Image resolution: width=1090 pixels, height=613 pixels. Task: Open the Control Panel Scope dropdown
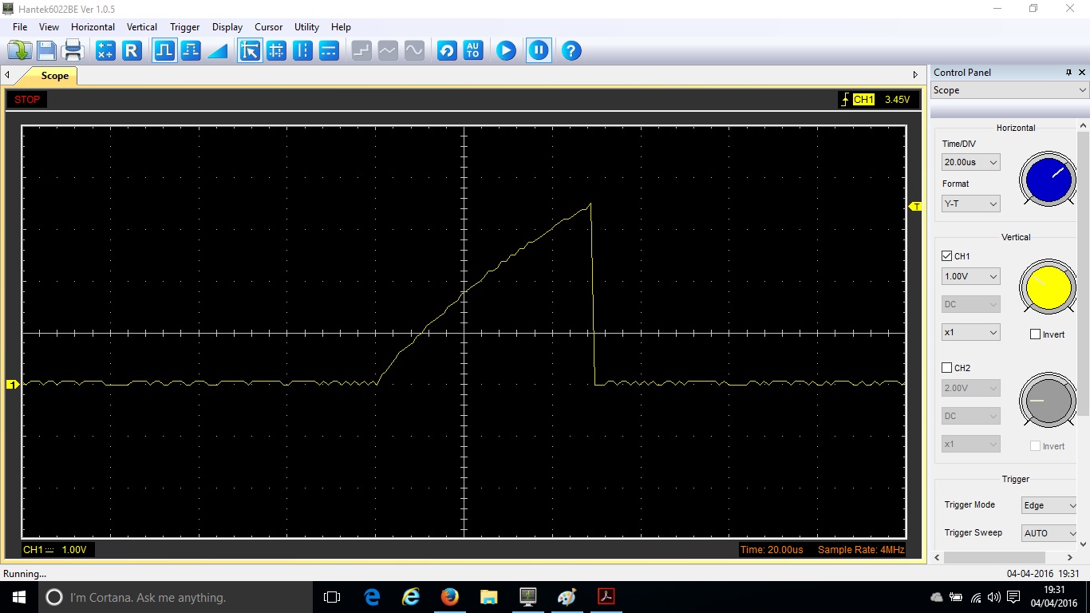[1009, 90]
